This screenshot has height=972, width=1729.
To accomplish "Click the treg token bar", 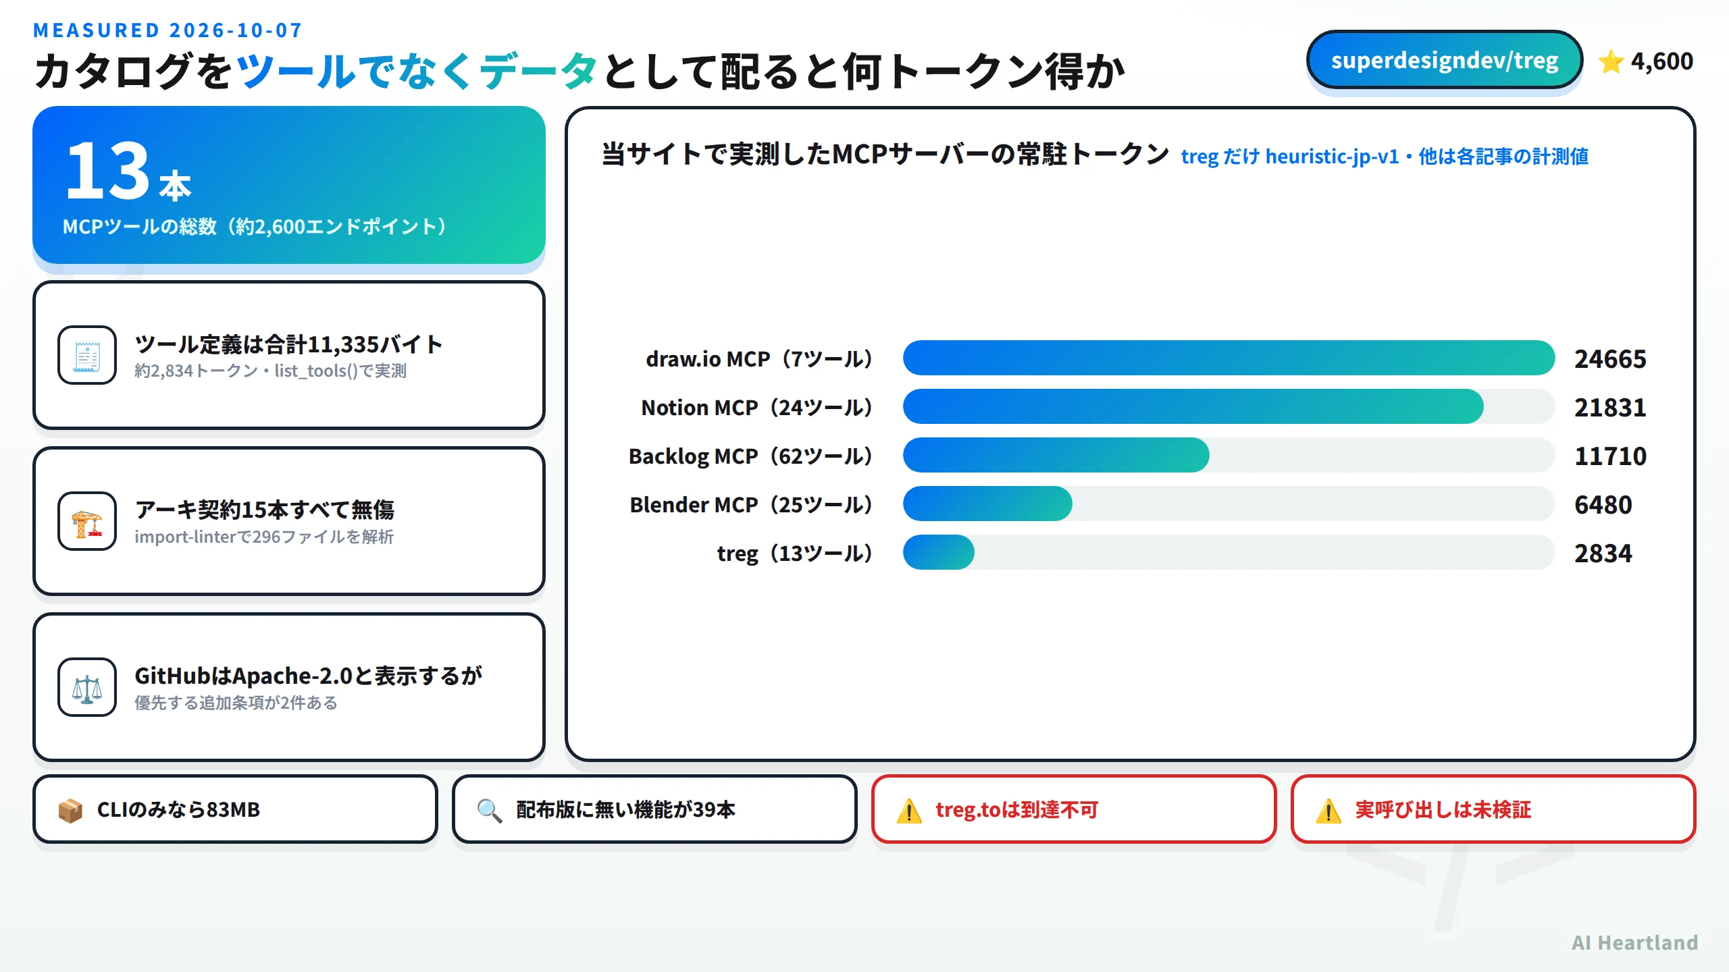I will click(1229, 552).
